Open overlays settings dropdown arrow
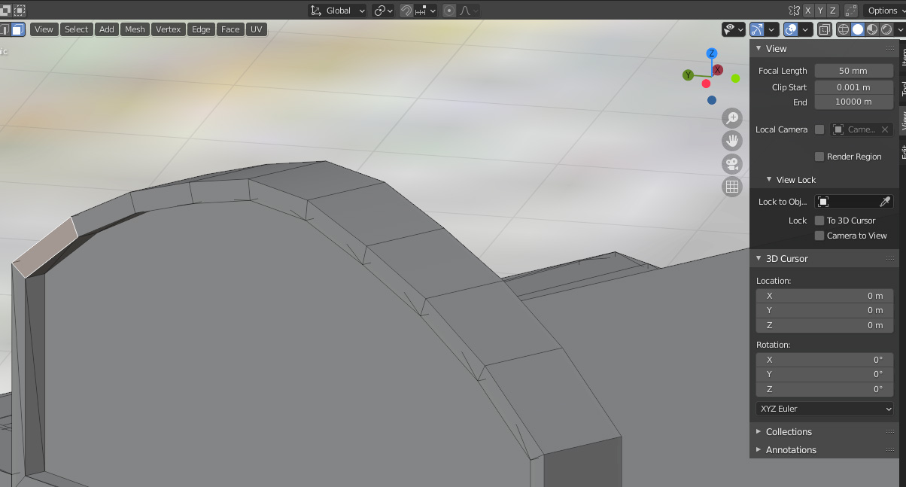This screenshot has height=487, width=906. [806, 29]
